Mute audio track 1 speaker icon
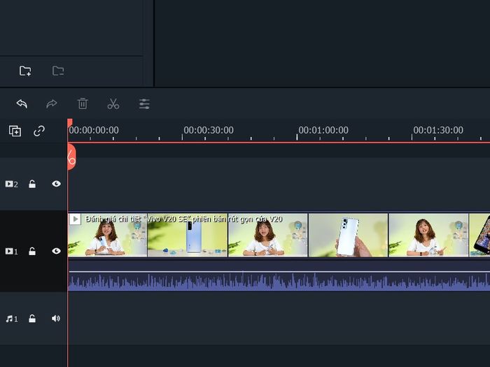The height and width of the screenshot is (367, 490). [x=56, y=318]
